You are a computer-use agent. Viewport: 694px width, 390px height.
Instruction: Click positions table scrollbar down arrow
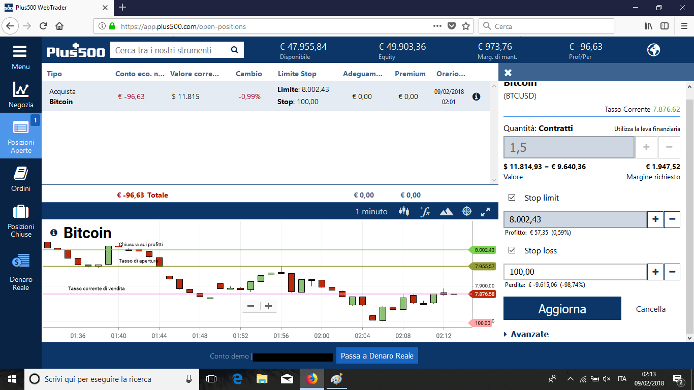click(x=494, y=180)
